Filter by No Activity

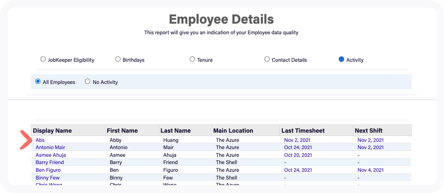(87, 82)
